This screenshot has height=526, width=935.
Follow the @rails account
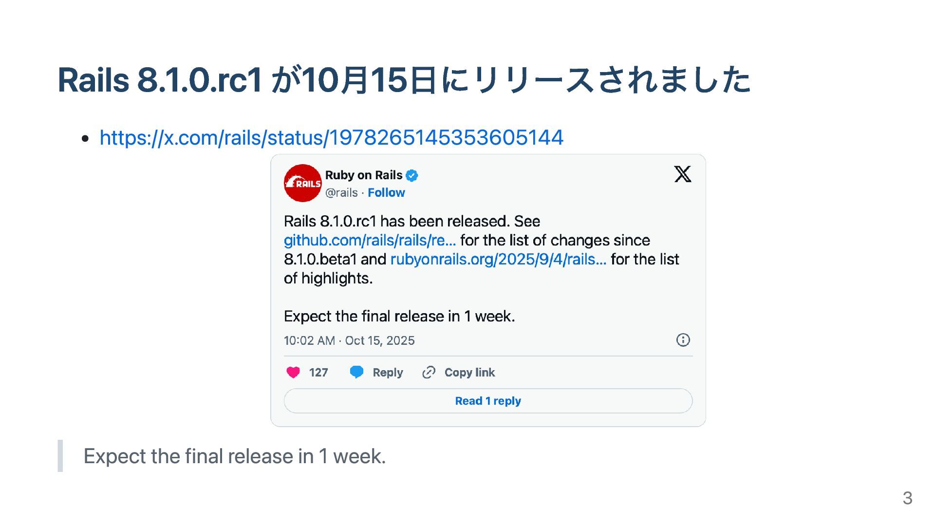tap(386, 193)
